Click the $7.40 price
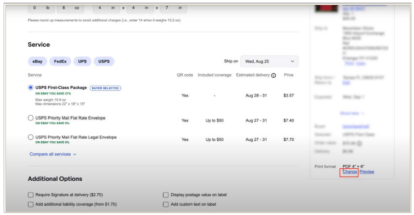The height and width of the screenshot is (215, 414). tap(289, 120)
